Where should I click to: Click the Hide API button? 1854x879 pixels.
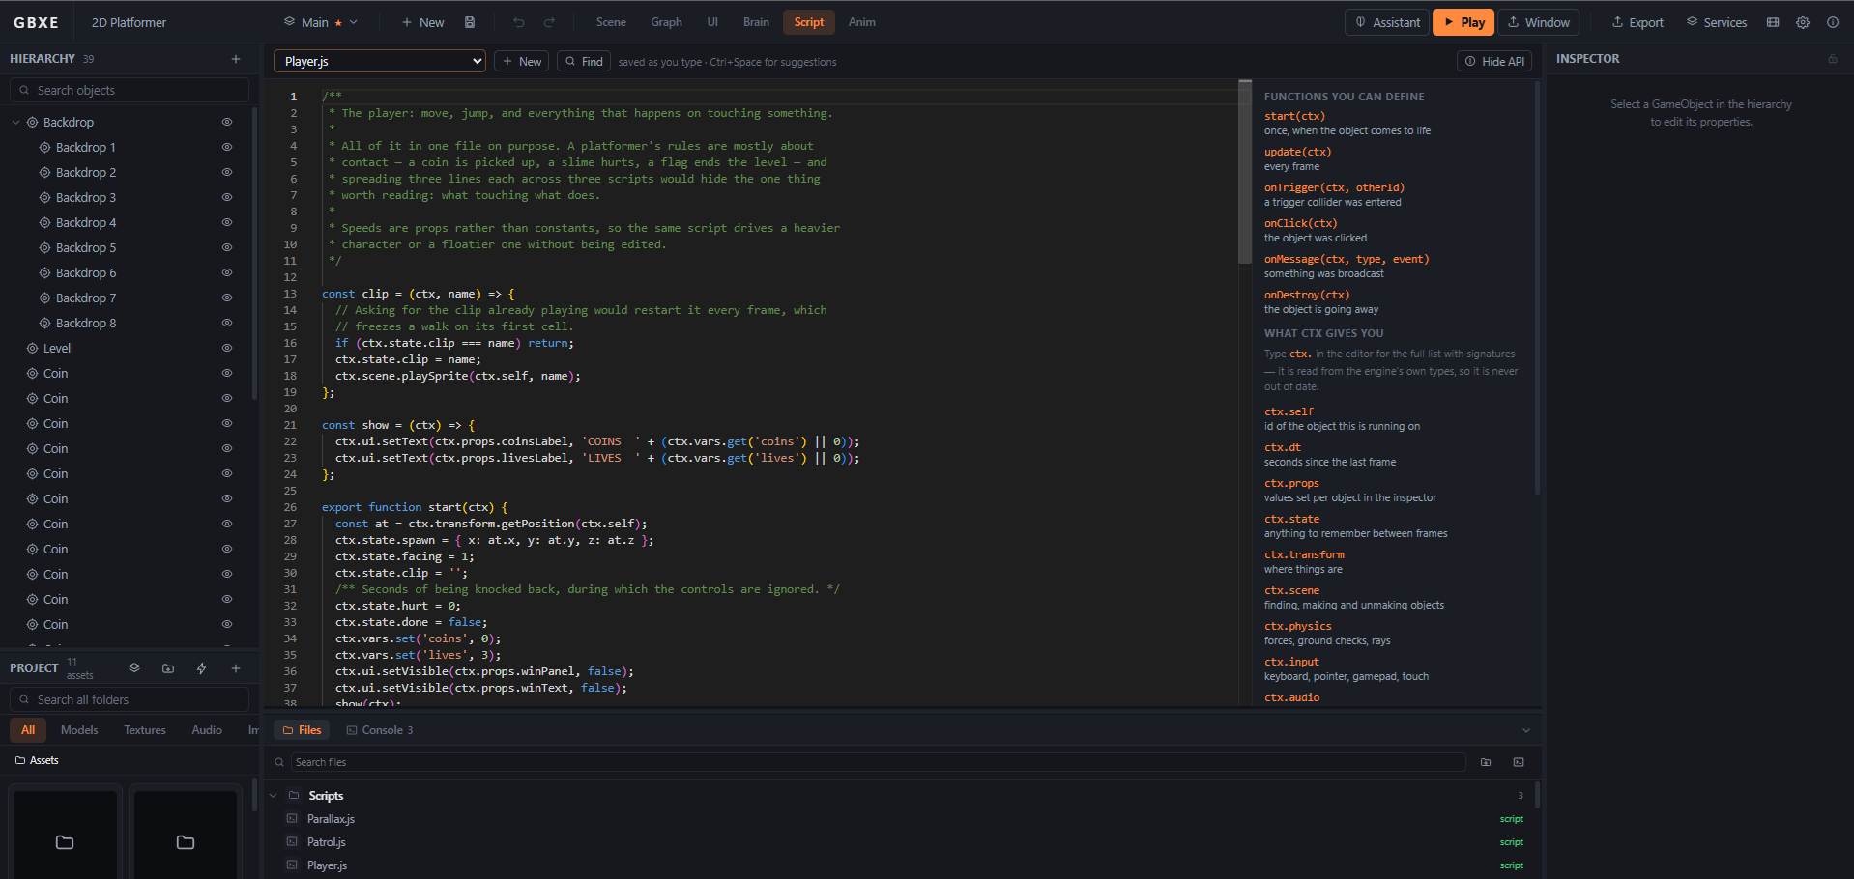click(x=1494, y=61)
